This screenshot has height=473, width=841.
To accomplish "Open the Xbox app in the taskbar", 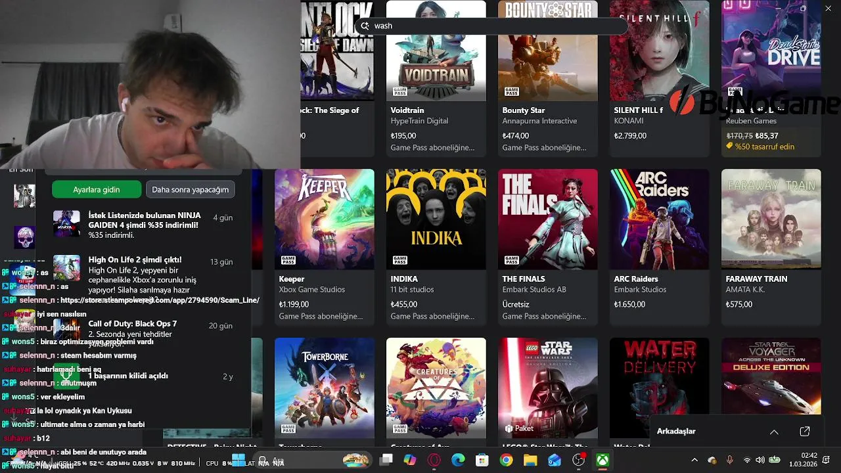I will [x=602, y=460].
